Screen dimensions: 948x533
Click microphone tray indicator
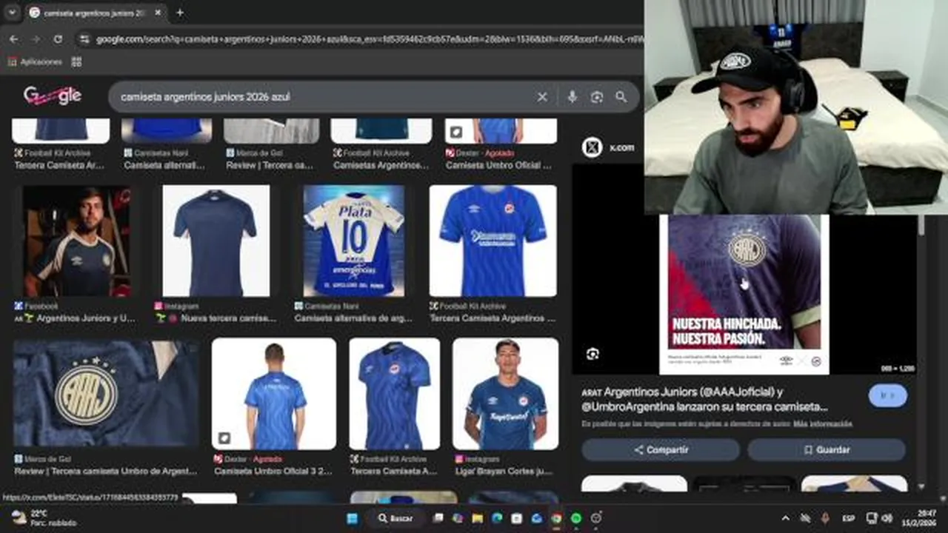[x=826, y=518]
